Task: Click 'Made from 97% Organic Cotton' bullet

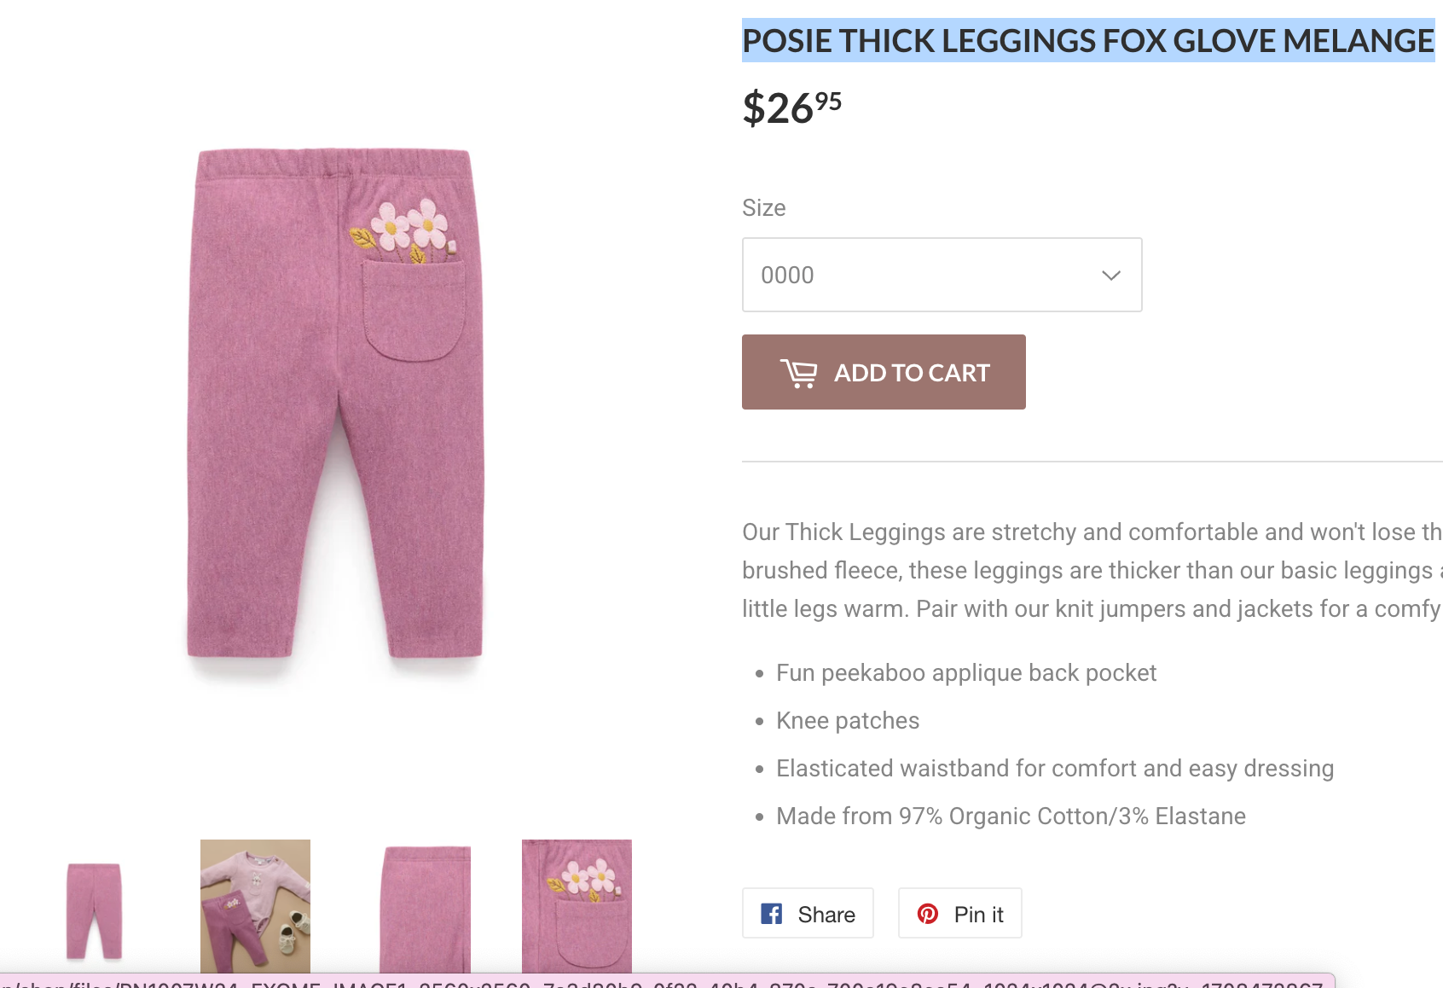Action: pyautogui.click(x=1011, y=817)
